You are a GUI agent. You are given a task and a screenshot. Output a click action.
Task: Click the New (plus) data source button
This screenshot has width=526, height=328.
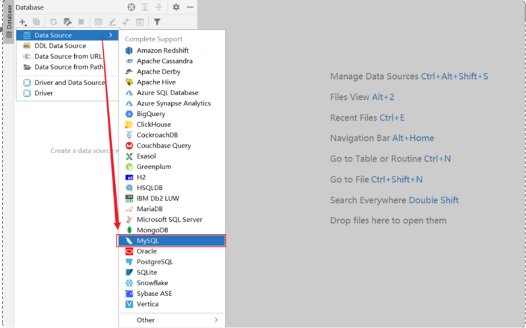[22, 22]
